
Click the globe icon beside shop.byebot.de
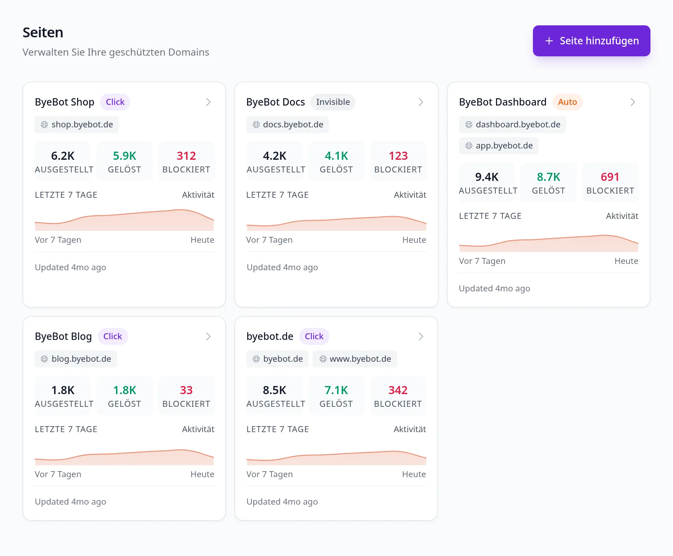click(x=44, y=125)
